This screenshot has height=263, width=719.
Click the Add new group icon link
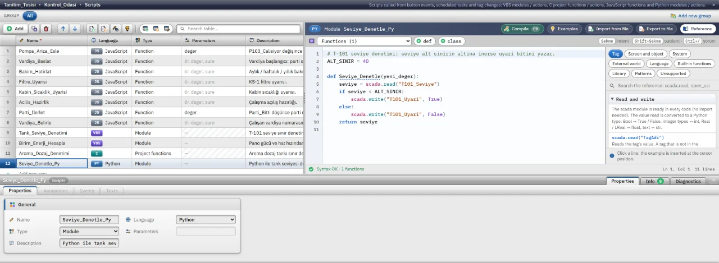[x=692, y=16]
